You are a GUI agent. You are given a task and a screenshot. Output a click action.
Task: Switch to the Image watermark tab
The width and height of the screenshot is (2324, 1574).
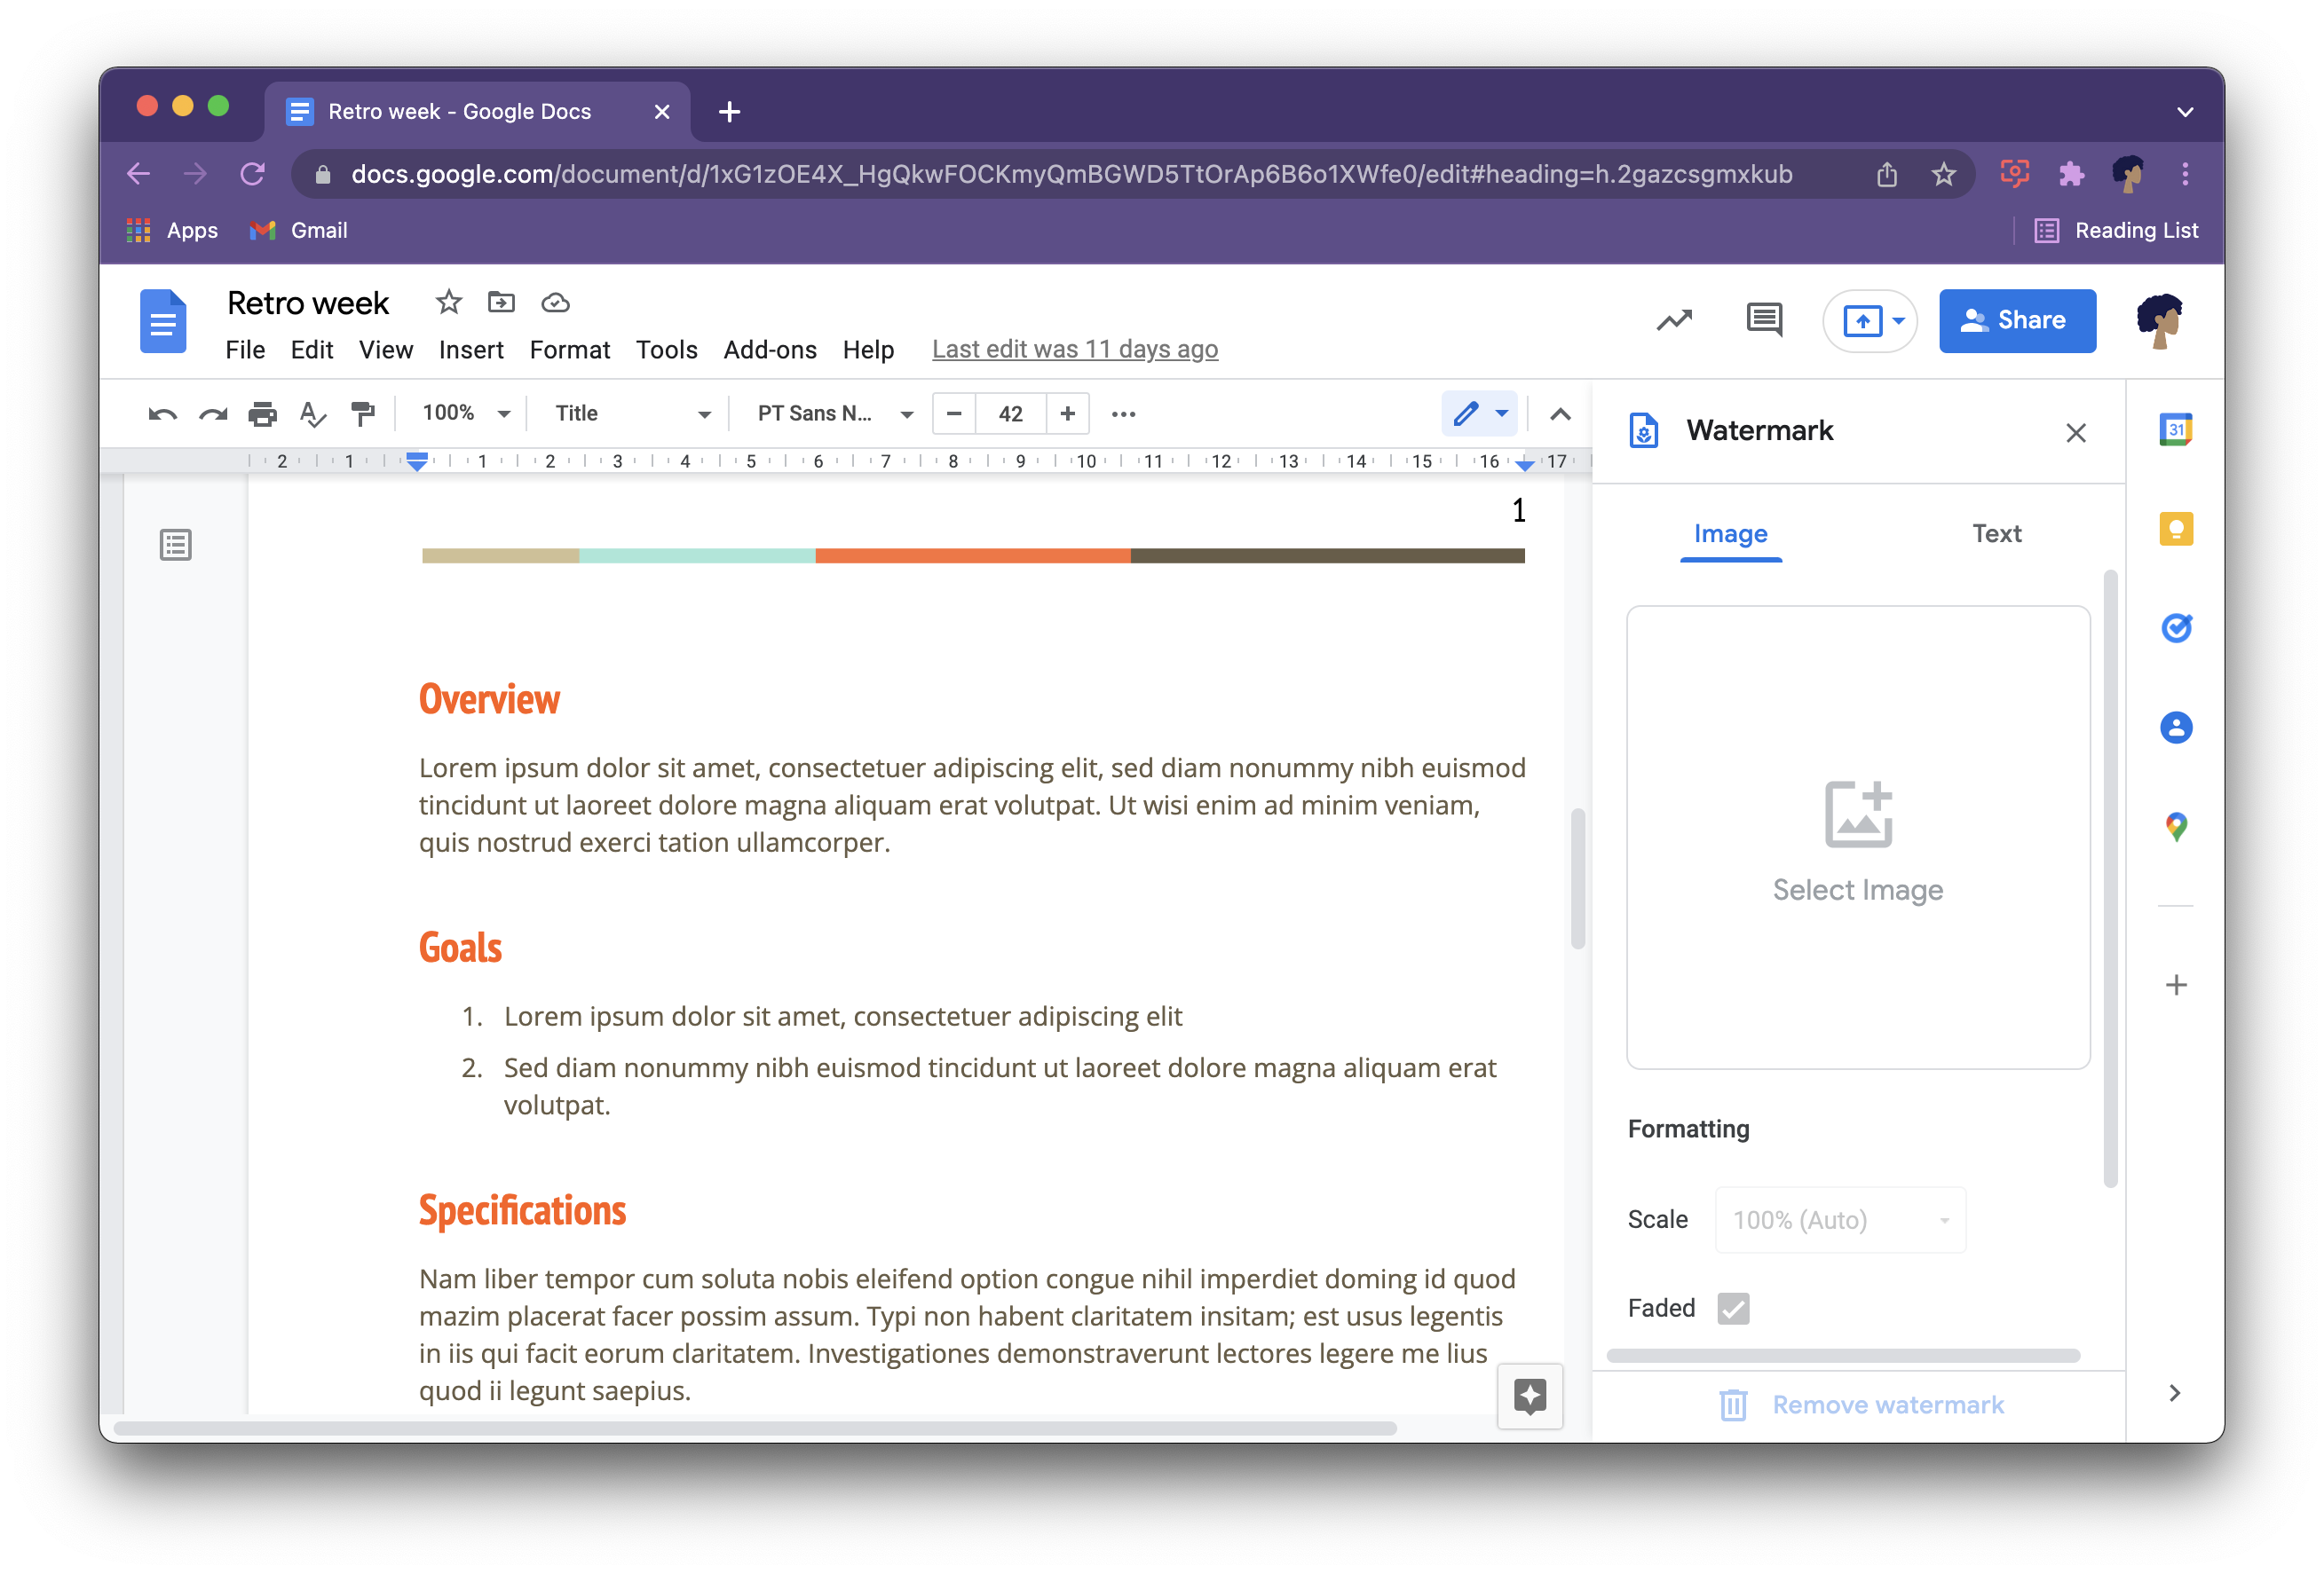click(x=1730, y=532)
